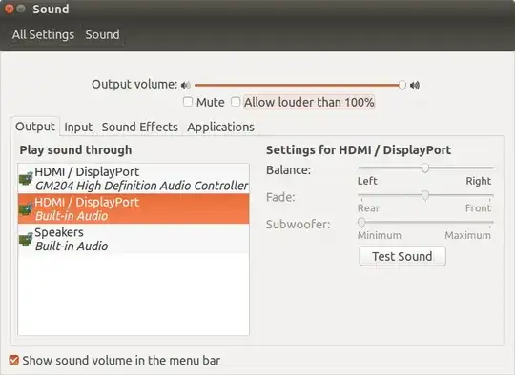Click the 'Allow louder than 100%' label
515x375 pixels.
(309, 102)
